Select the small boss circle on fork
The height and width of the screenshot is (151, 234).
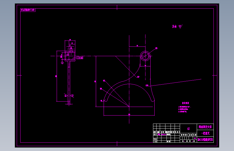[x=145, y=56]
